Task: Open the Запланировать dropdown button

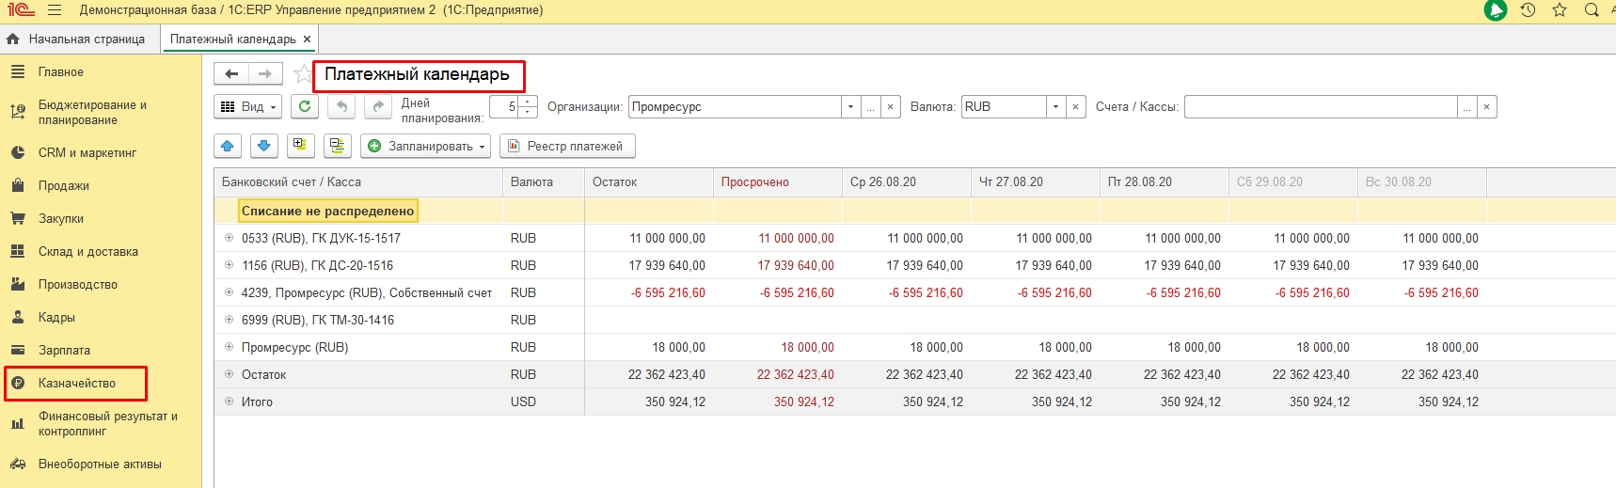Action: coord(428,146)
